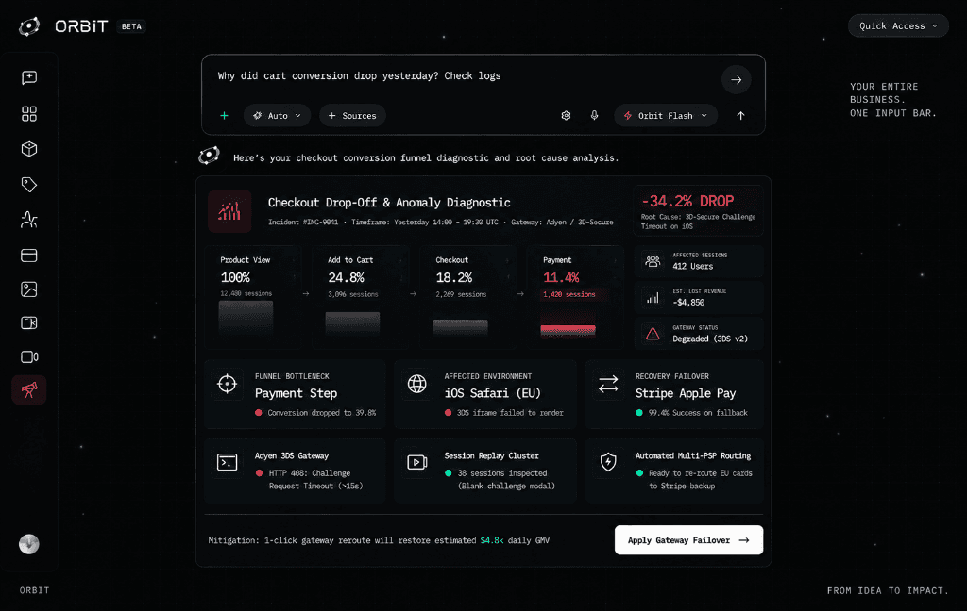
Task: Click the multi-PSP routing shield icon
Action: click(608, 462)
